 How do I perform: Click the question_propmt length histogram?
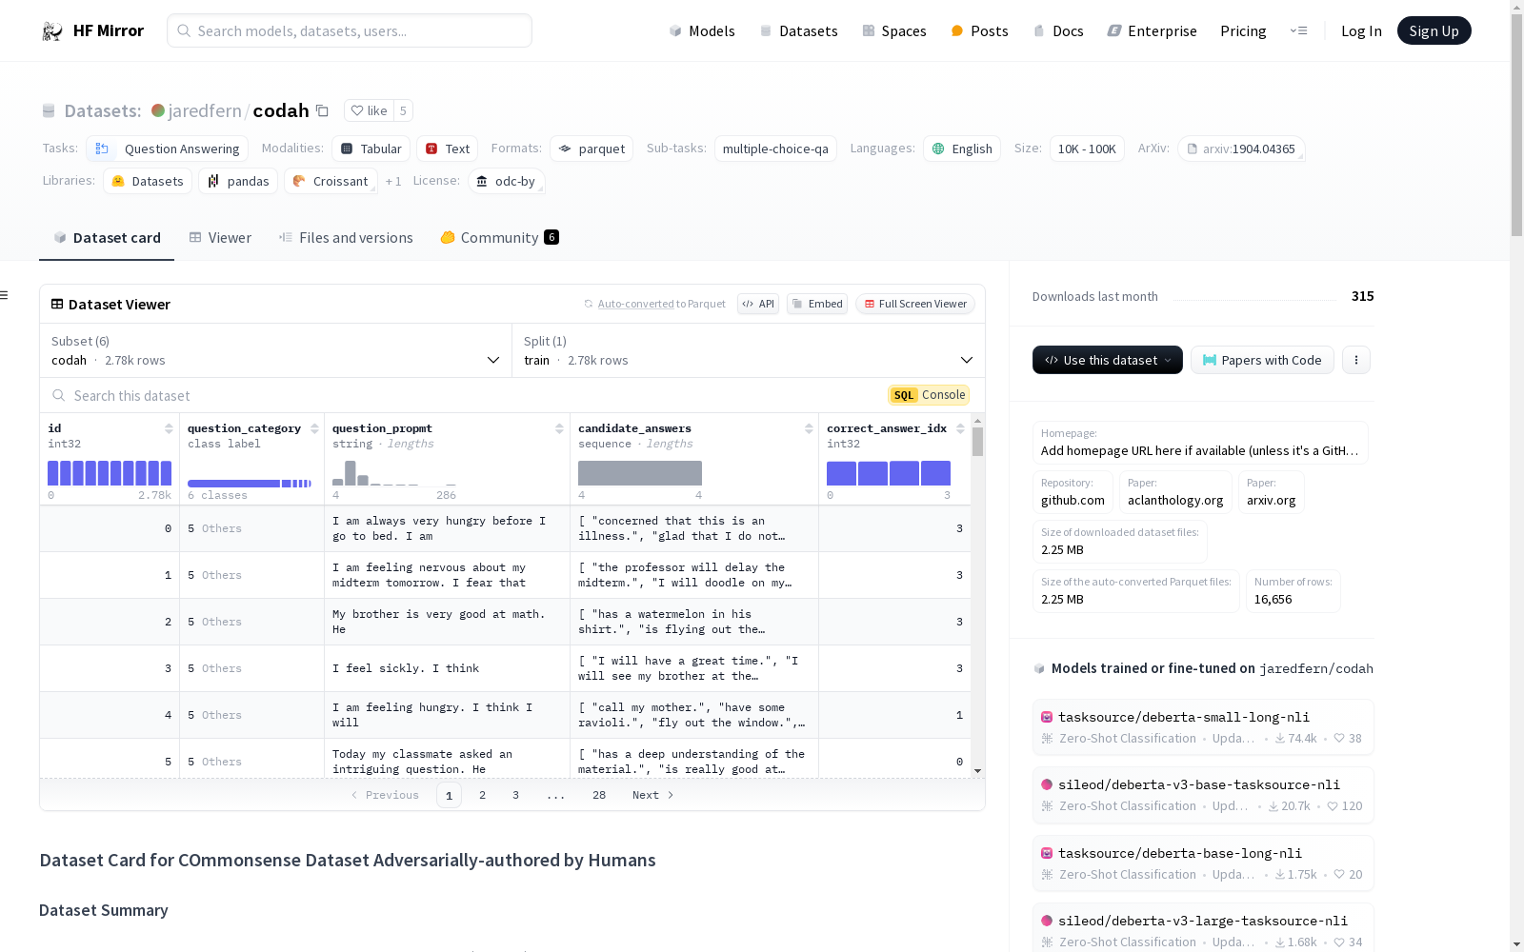394,473
